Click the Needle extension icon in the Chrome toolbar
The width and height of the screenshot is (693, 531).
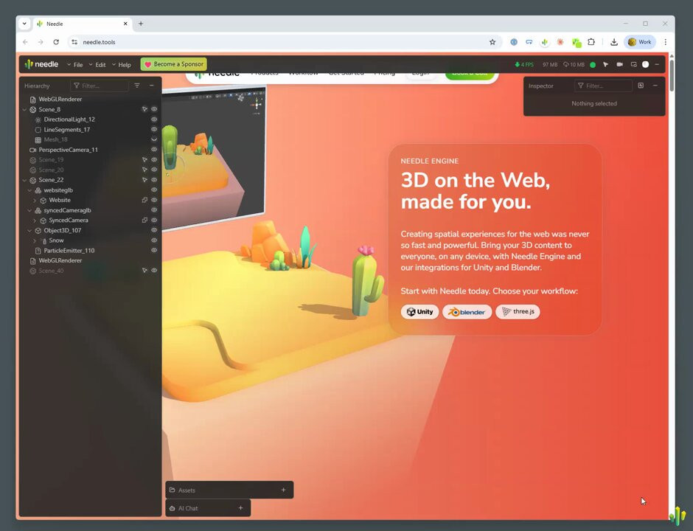[x=545, y=42]
